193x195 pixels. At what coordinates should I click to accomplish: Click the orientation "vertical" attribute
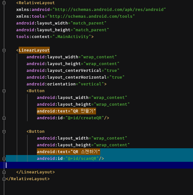tap(65, 84)
